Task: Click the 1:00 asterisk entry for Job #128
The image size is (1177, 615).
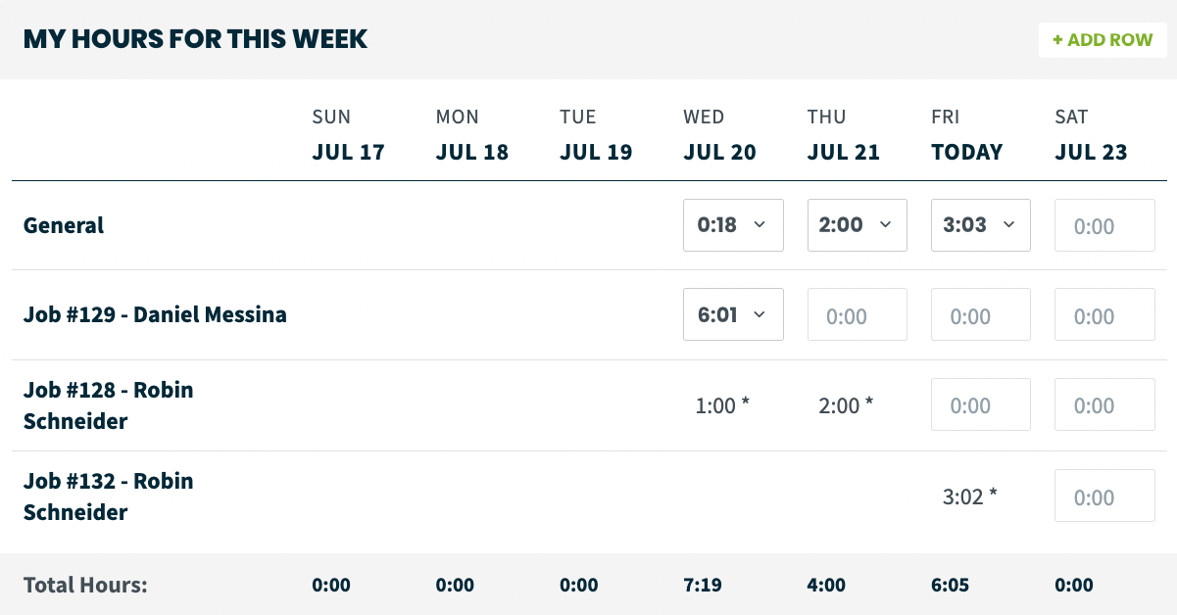Action: [x=722, y=404]
